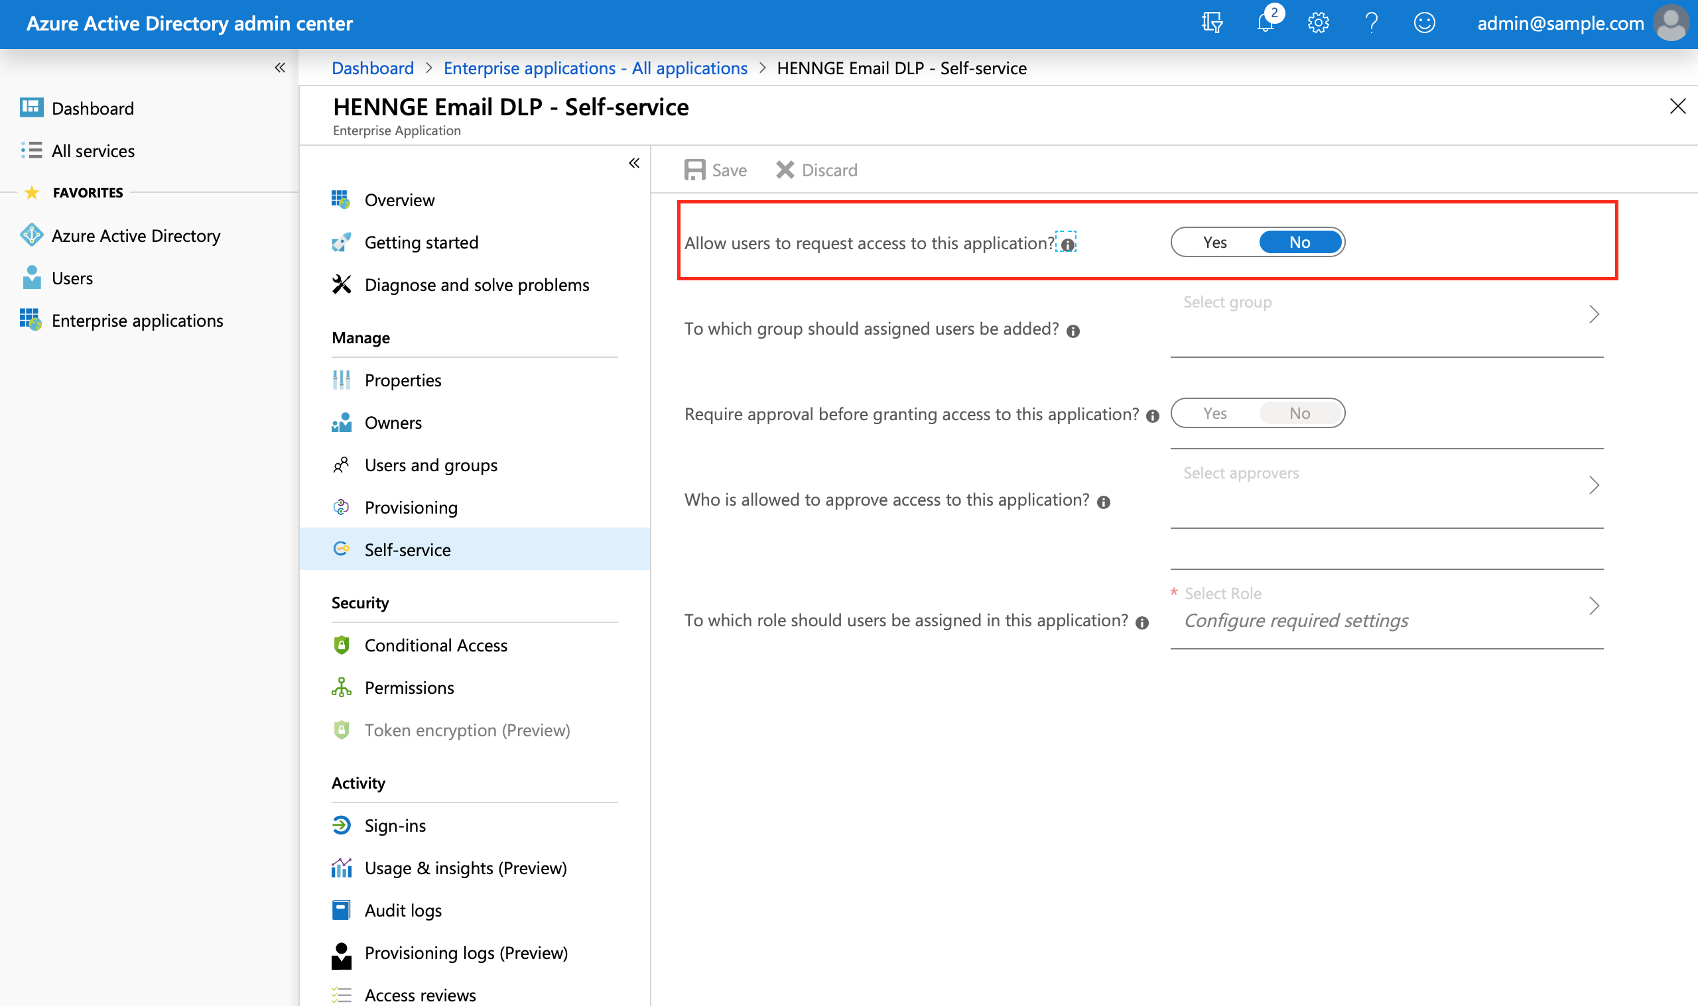This screenshot has width=1698, height=1006.
Task: Set allow users to request access to Yes
Action: click(1215, 242)
